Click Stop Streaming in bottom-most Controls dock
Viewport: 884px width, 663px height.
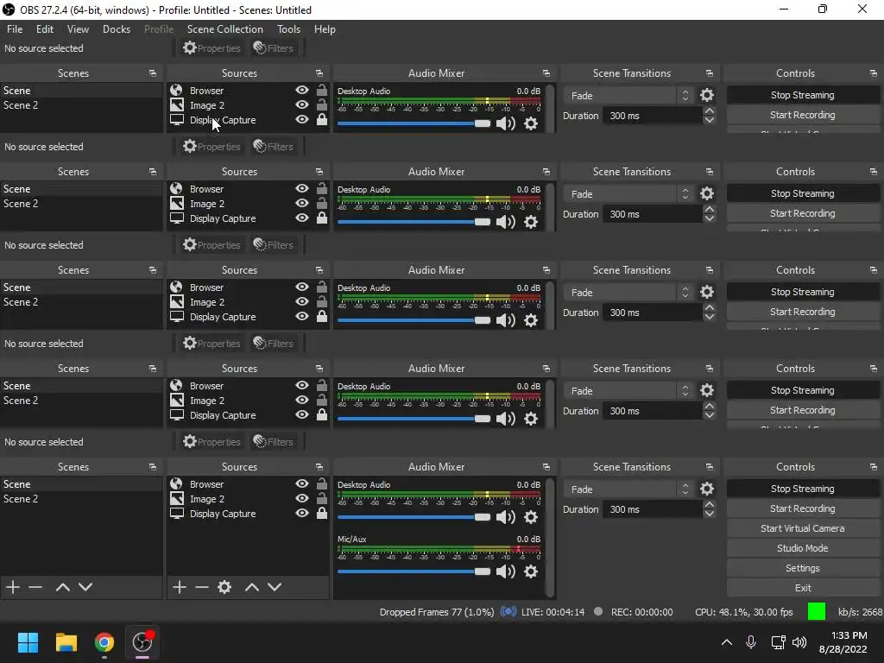[802, 489]
